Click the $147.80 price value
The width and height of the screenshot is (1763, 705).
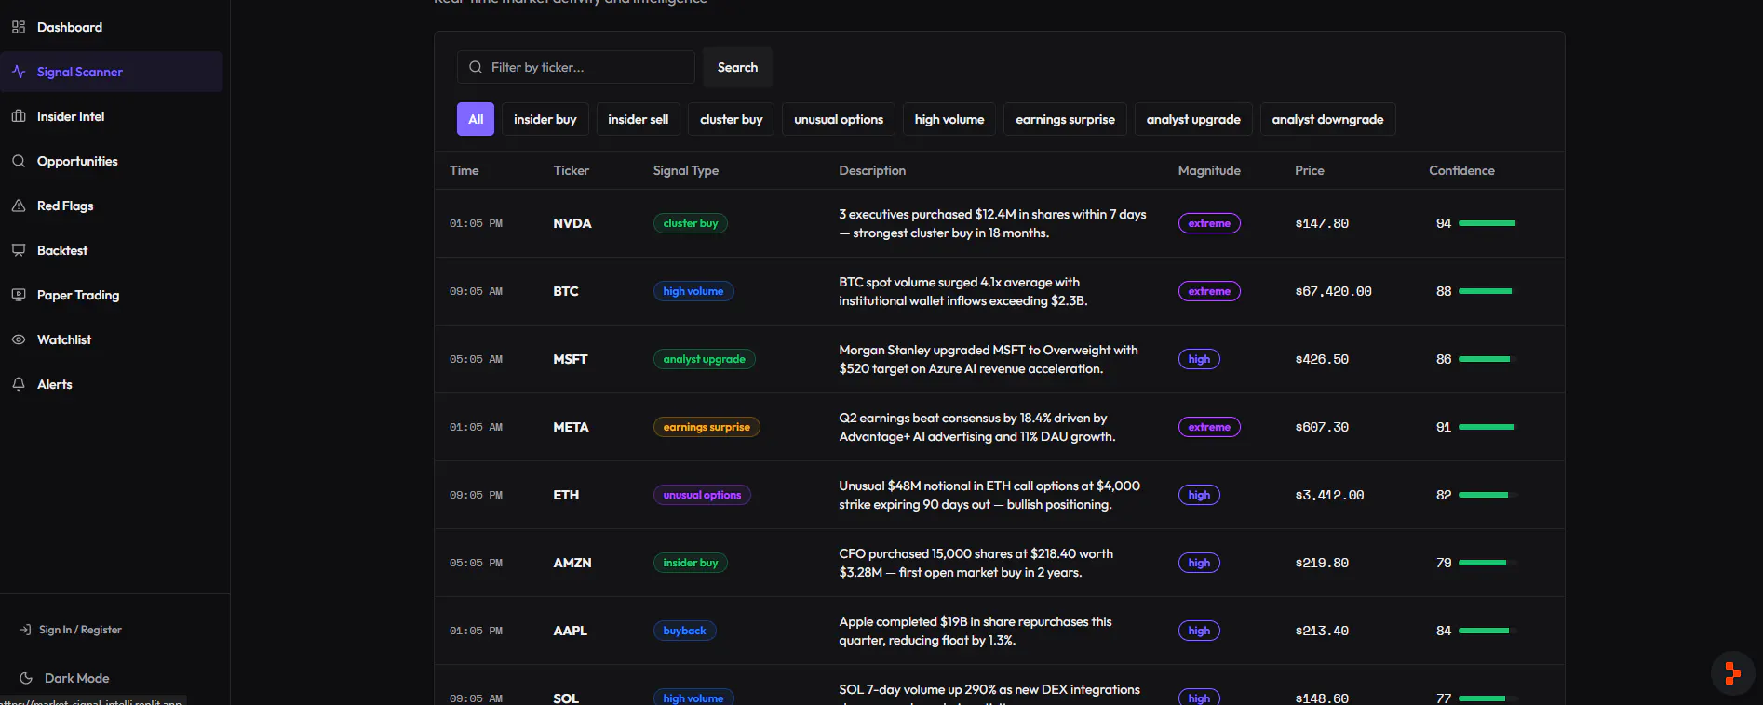tap(1322, 223)
